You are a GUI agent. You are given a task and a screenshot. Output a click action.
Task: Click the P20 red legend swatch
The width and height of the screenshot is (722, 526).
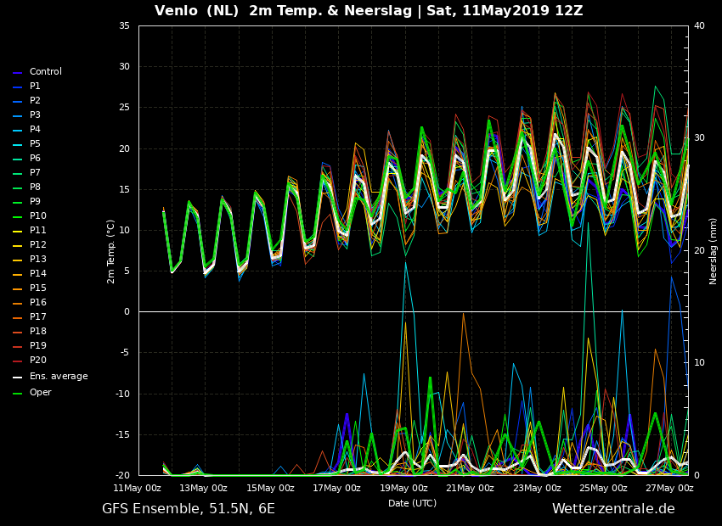[18, 361]
